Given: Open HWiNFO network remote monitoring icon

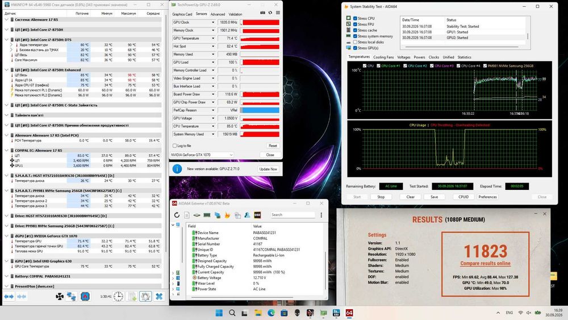Looking at the screenshot, I should click(72, 297).
